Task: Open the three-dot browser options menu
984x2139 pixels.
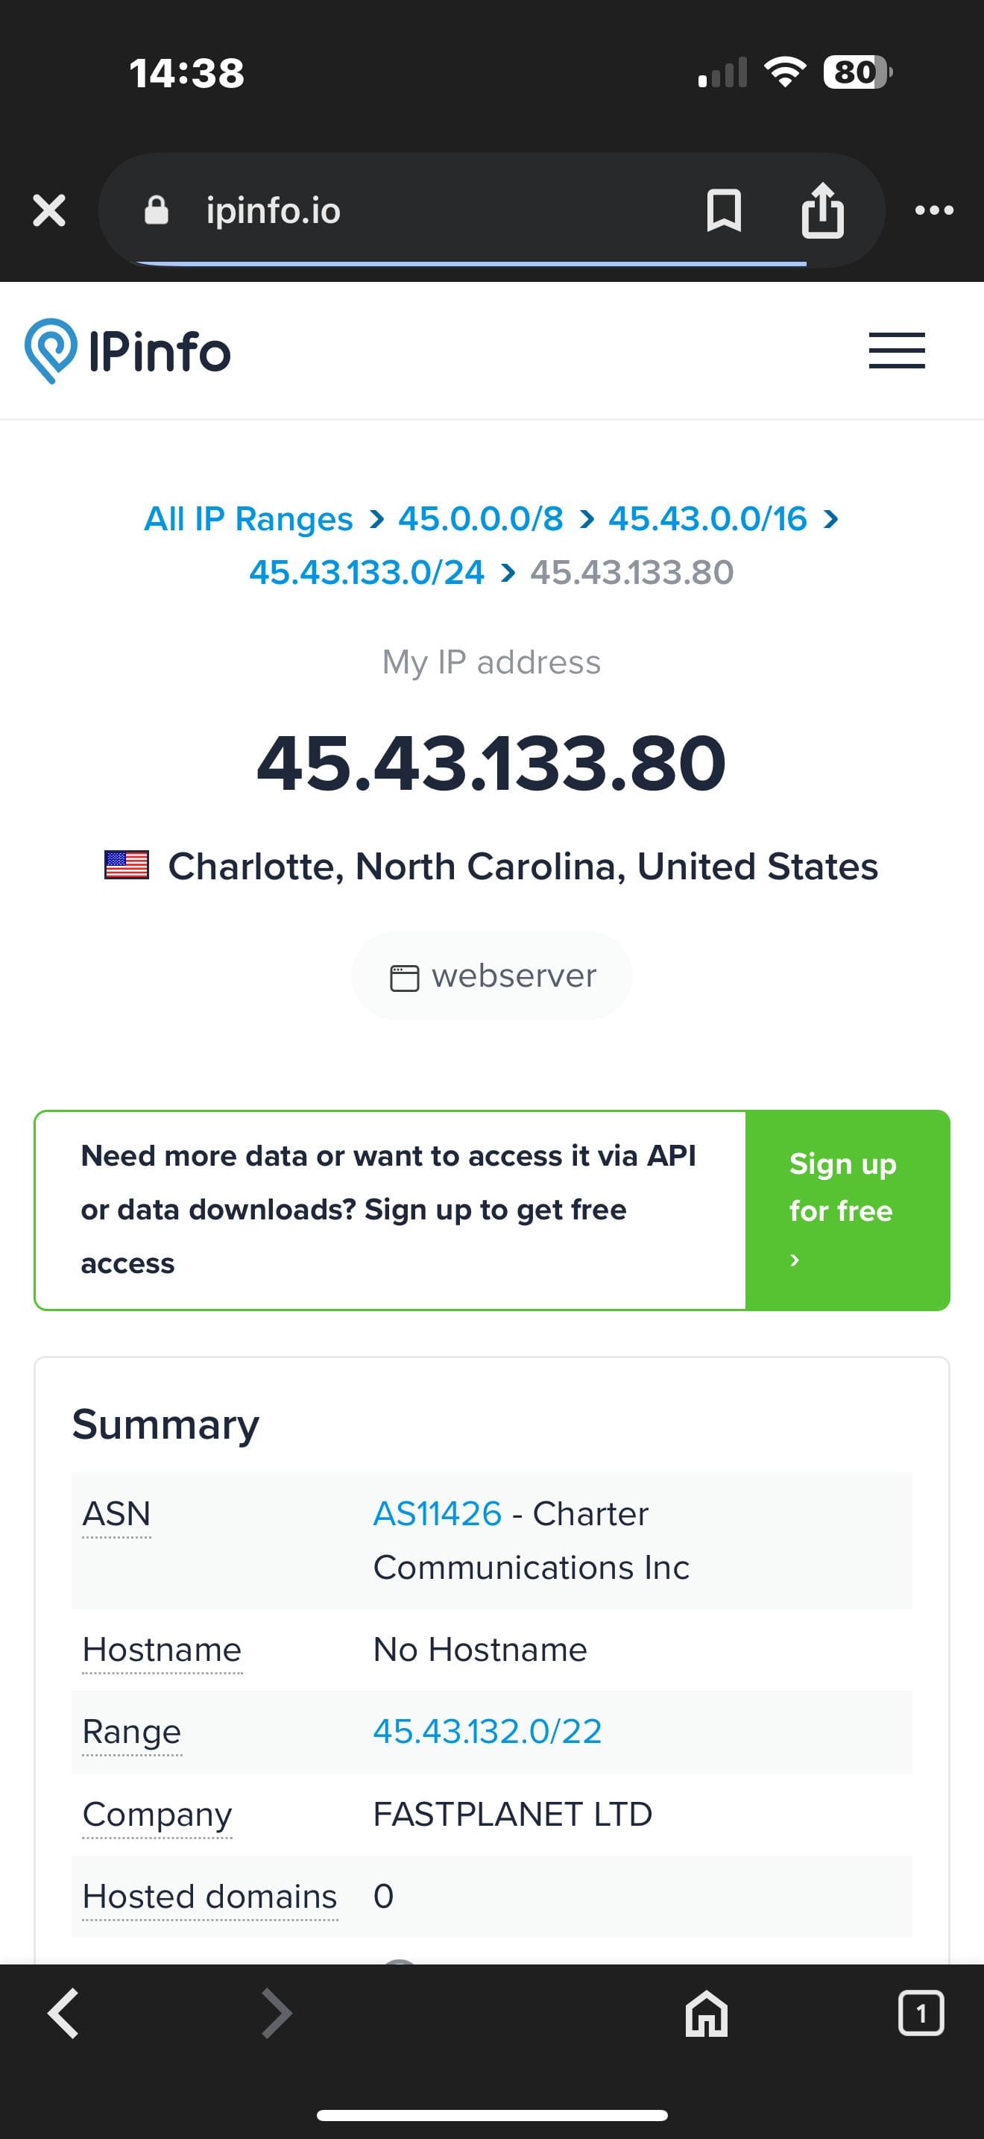Action: pyautogui.click(x=933, y=210)
